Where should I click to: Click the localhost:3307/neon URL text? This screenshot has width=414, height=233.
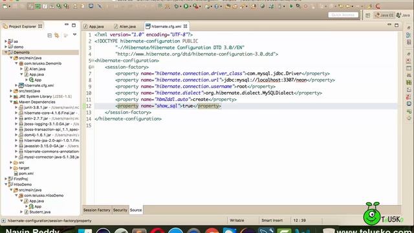(x=282, y=80)
